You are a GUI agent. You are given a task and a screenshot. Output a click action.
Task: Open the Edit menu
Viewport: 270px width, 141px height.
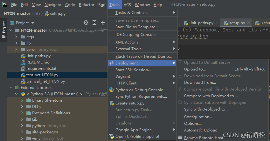[x=24, y=5]
